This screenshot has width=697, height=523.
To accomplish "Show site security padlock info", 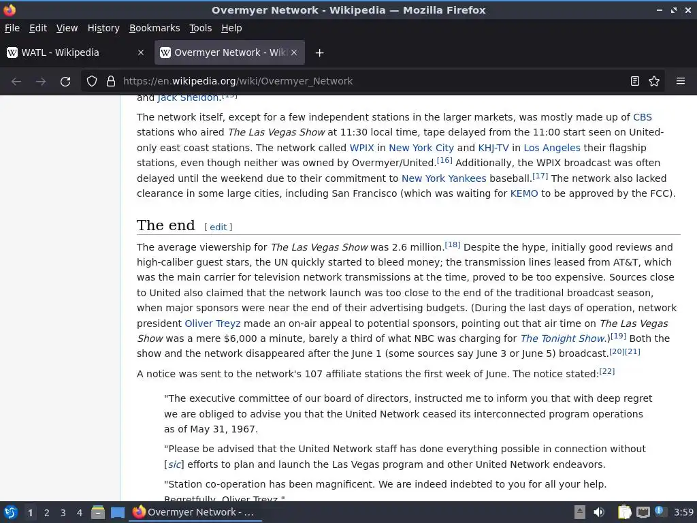I will tap(111, 81).
